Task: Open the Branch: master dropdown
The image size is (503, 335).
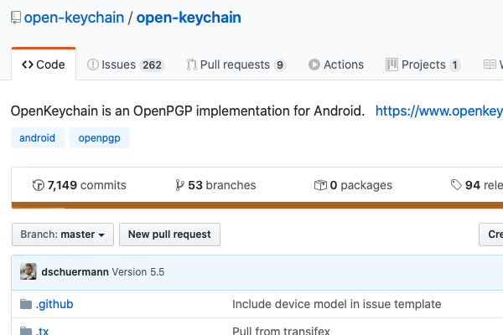Action: (x=62, y=234)
